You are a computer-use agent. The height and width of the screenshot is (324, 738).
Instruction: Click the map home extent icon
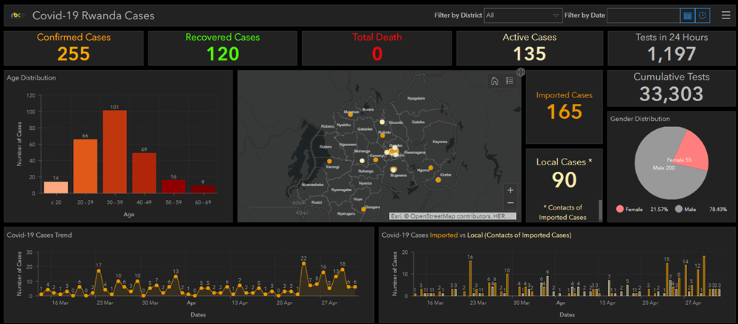(494, 81)
